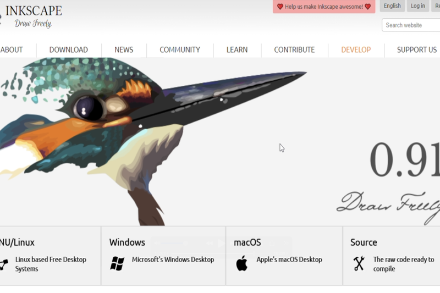The width and height of the screenshot is (440, 293).
Task: Click the right heart icon in banner
Action: pos(368,7)
